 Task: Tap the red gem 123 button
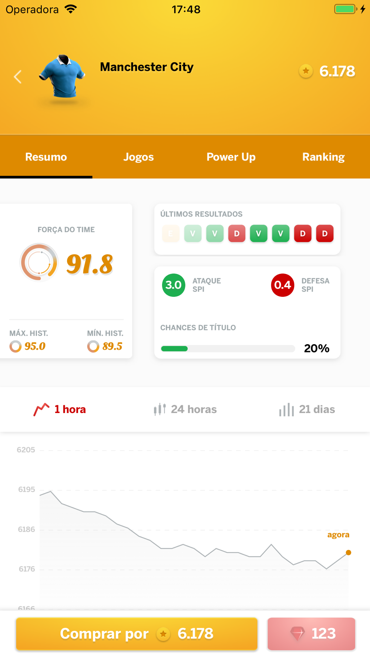point(312,634)
